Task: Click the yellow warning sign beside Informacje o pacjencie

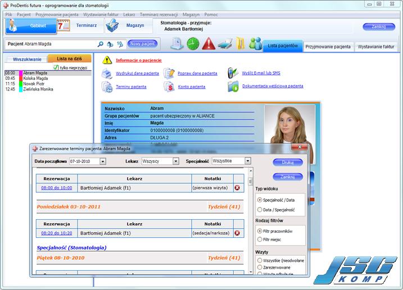Action: [x=107, y=60]
